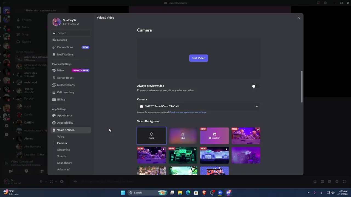Screen dimensions: 351x197
Task: Open the emoji picker in chat bar
Action: coord(337,181)
